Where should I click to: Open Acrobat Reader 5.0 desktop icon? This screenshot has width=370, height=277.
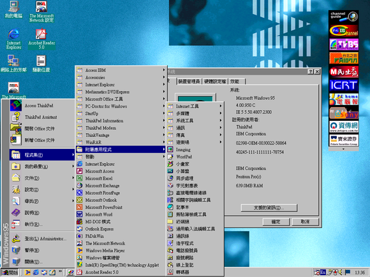(x=41, y=39)
